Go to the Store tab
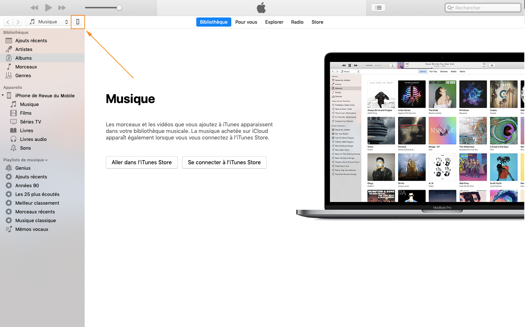The image size is (525, 327). tap(317, 22)
